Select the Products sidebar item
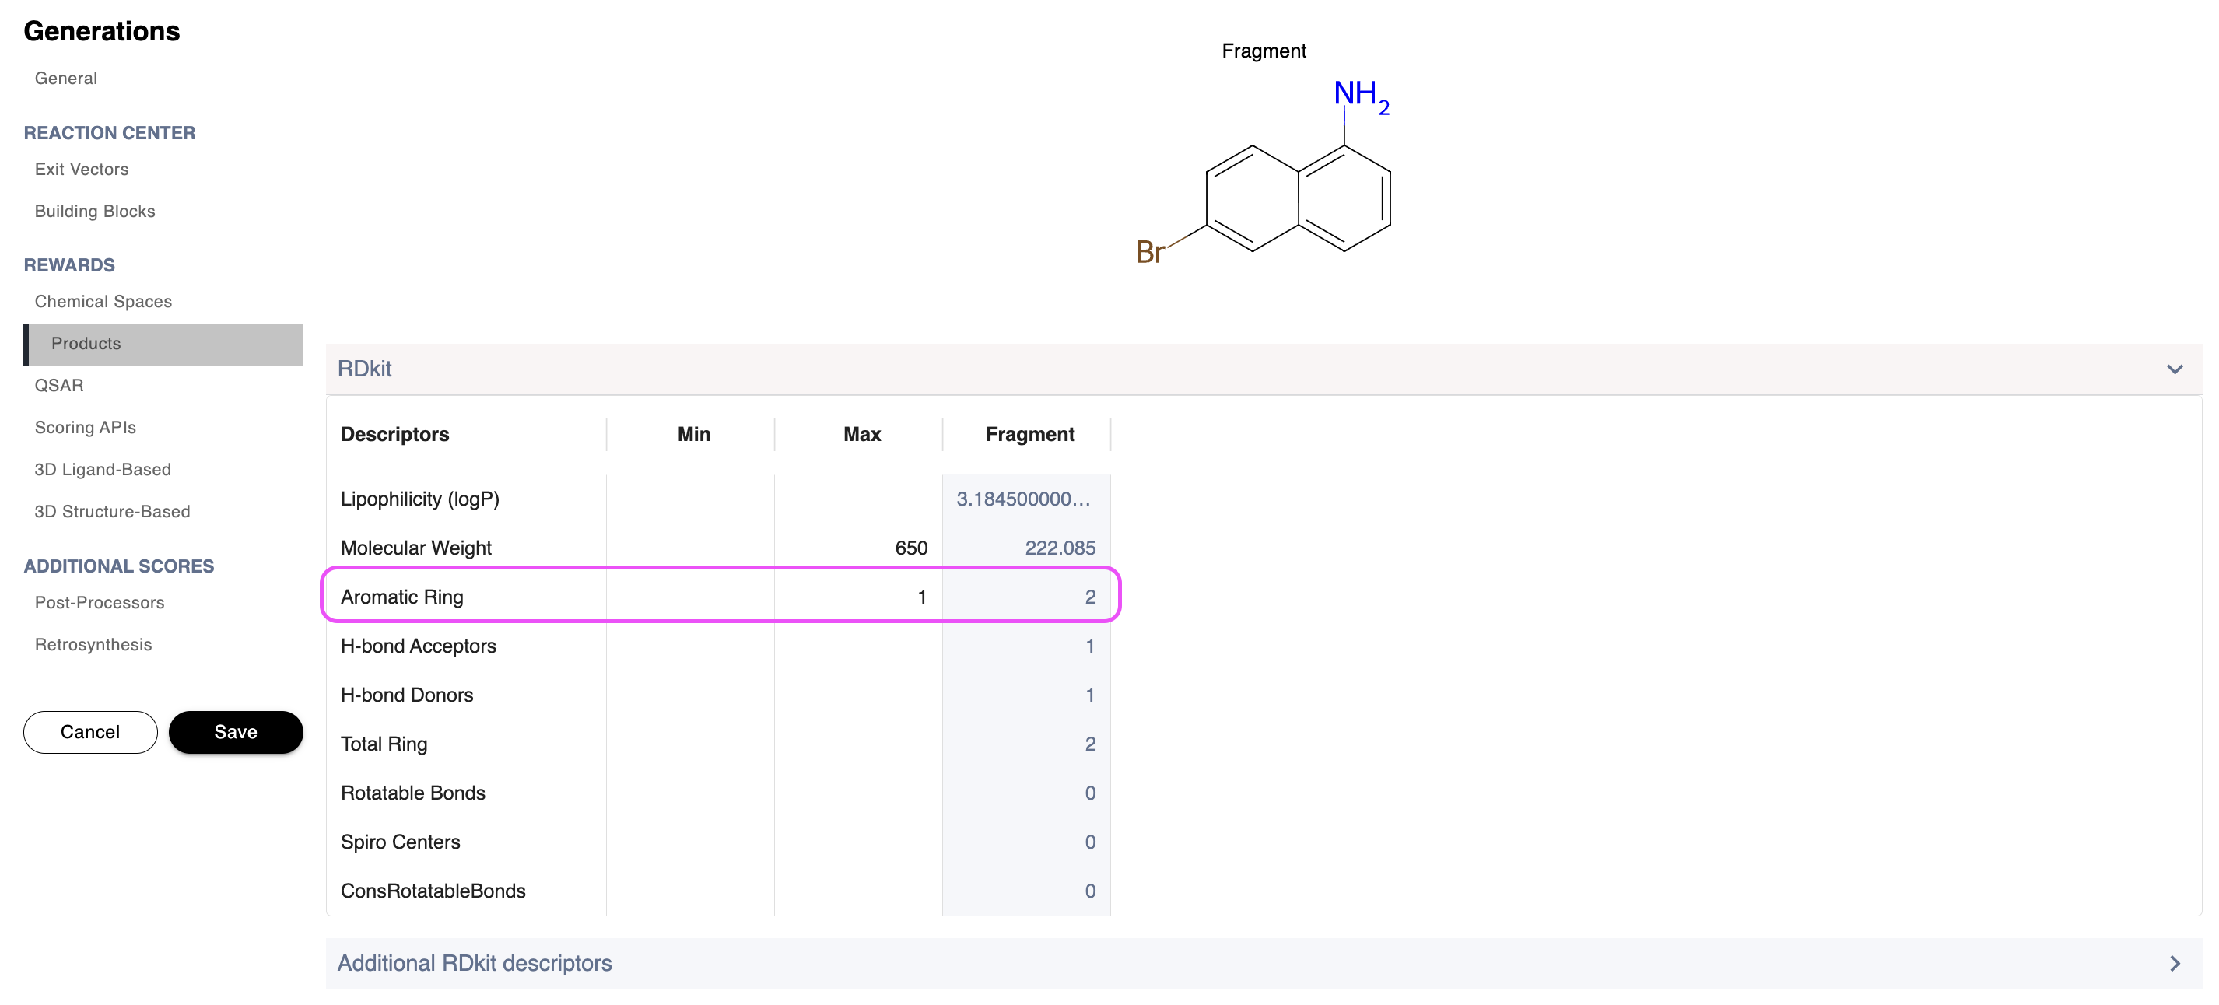This screenshot has height=1005, width=2219. coord(163,345)
